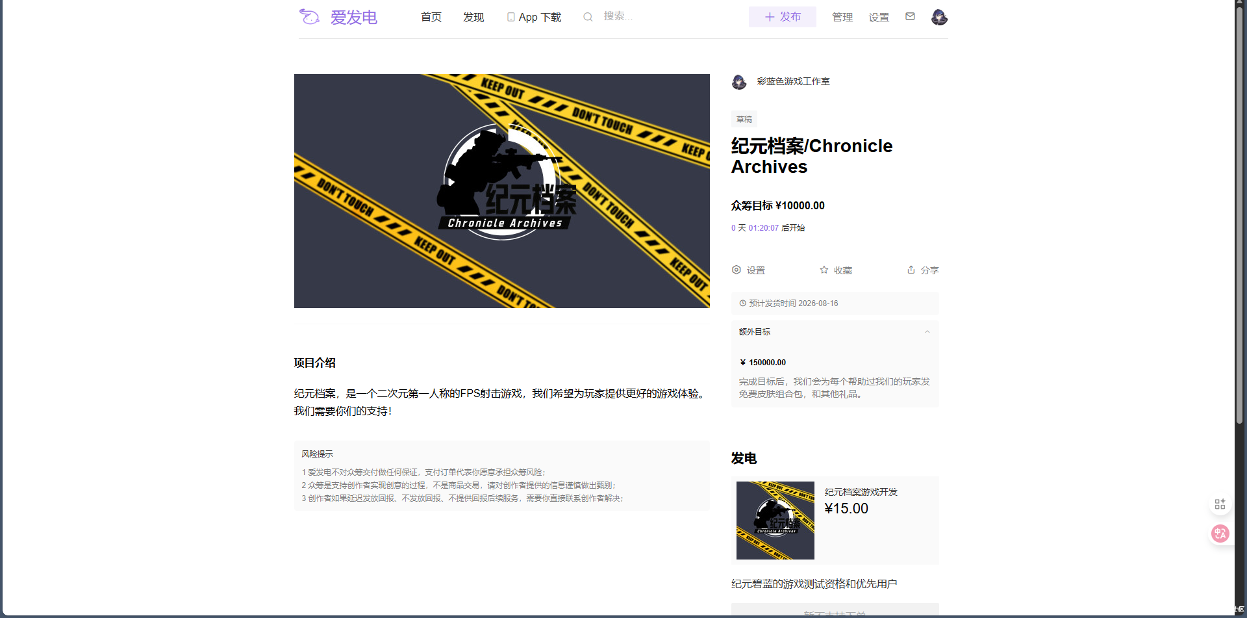Collapse the 额外目标 section chevron
Screen dimensions: 1247x618
tap(927, 331)
